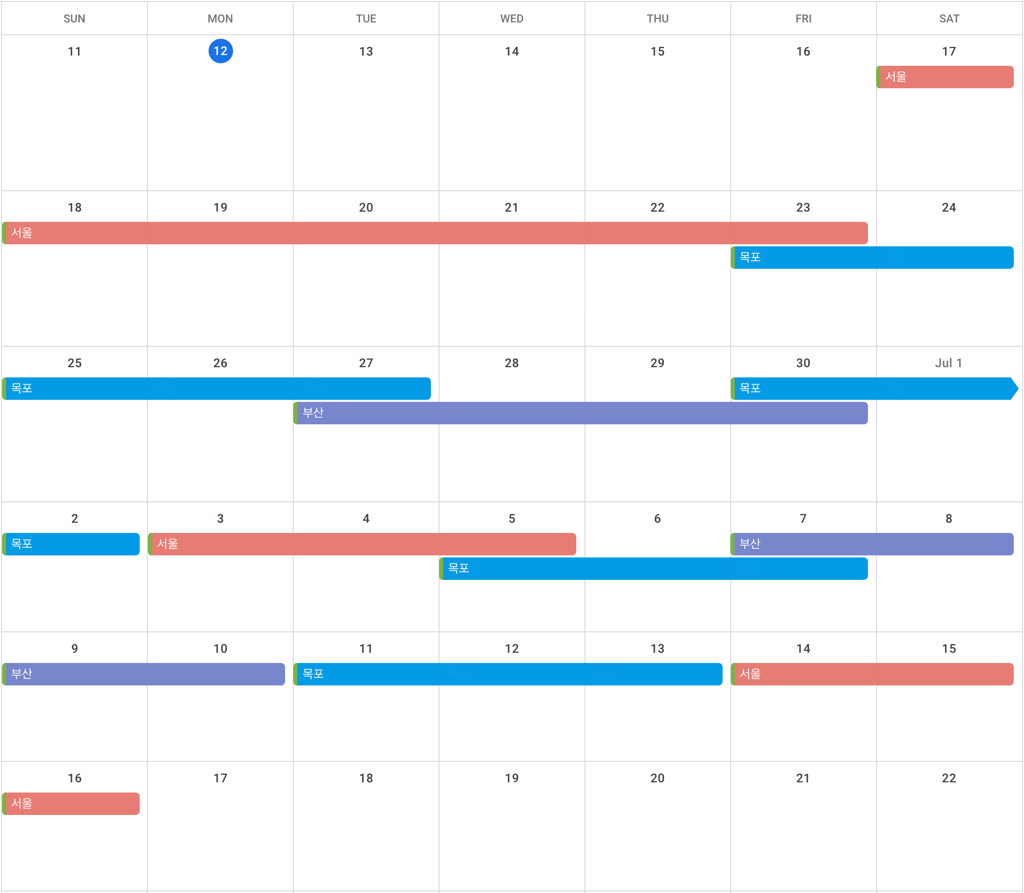Click the Jul 1 date label
The width and height of the screenshot is (1024, 893).
click(x=949, y=363)
